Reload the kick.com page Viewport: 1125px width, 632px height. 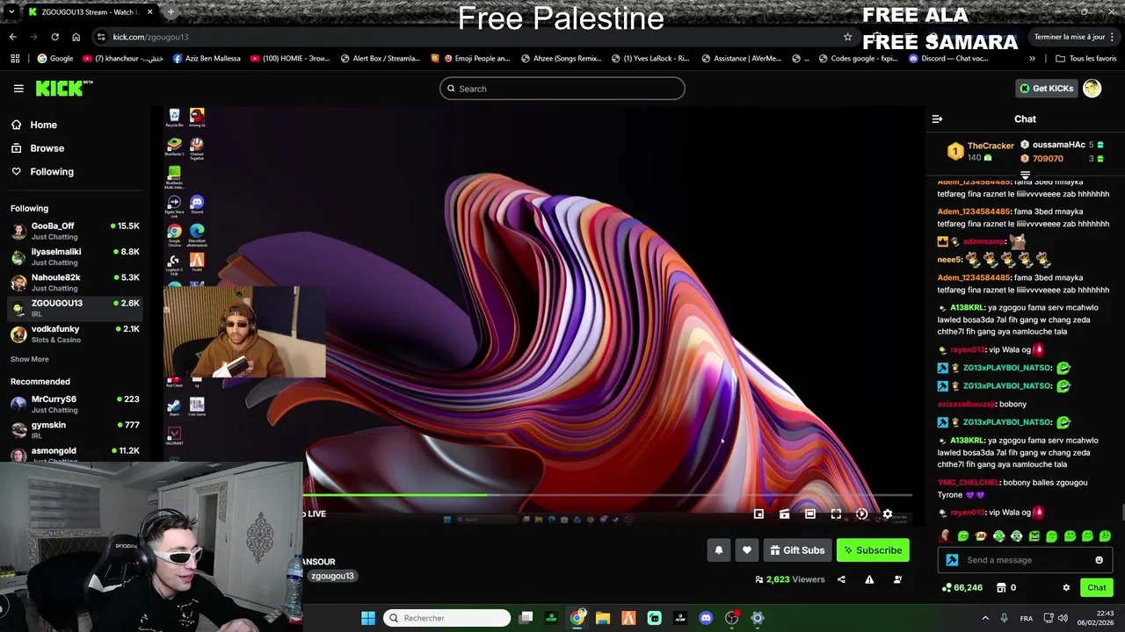click(x=54, y=37)
